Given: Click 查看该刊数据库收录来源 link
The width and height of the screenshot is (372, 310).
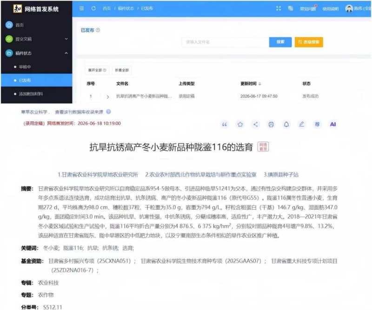Looking at the screenshot, I should 79,112.
